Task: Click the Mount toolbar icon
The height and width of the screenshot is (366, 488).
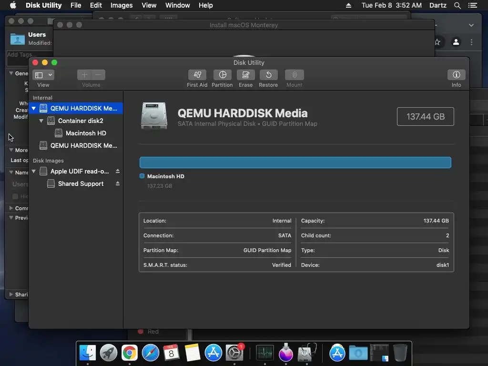Action: (294, 75)
